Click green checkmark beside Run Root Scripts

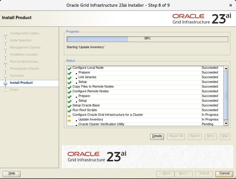tap(69, 111)
